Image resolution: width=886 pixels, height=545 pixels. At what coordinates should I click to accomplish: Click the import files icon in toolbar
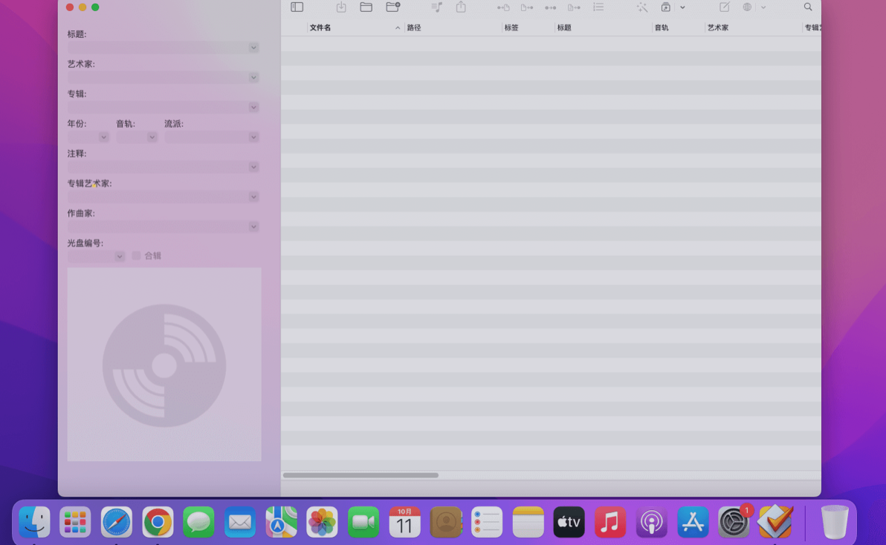click(x=341, y=7)
